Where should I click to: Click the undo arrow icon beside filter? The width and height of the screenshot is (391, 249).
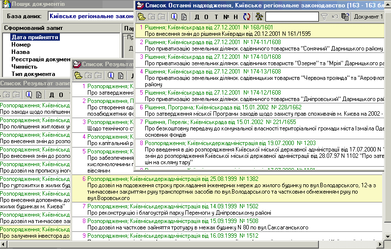click(335, 17)
